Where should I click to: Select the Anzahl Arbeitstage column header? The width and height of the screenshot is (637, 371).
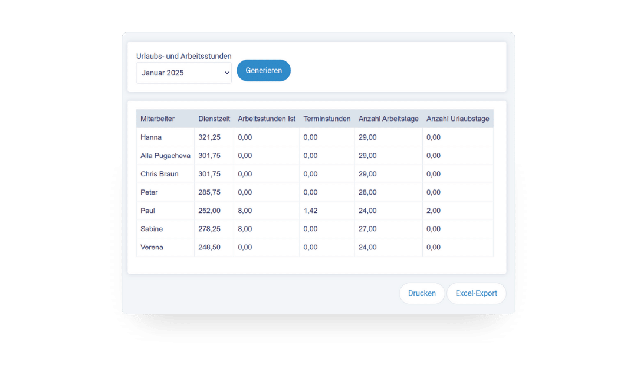pyautogui.click(x=388, y=119)
